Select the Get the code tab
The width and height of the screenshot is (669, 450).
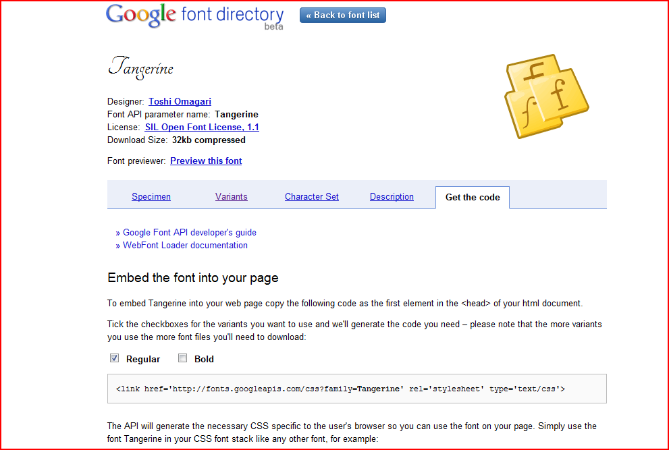(473, 198)
